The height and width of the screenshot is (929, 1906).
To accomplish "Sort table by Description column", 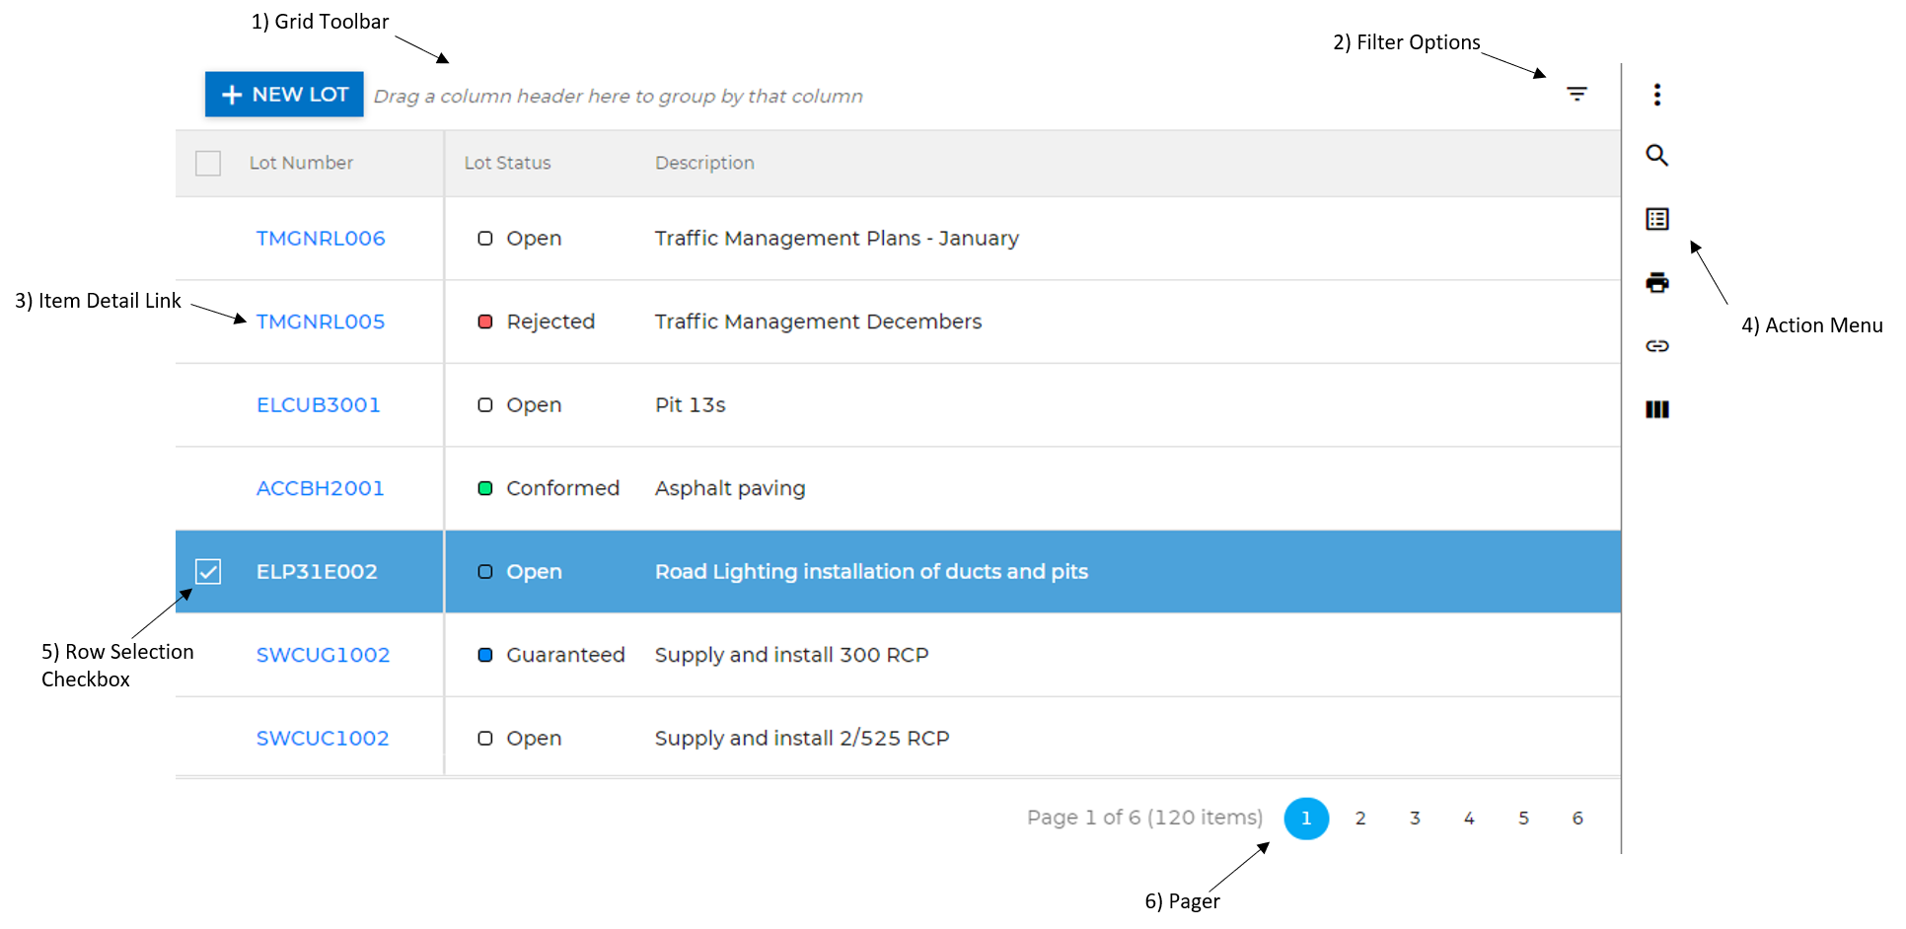I will point(703,163).
